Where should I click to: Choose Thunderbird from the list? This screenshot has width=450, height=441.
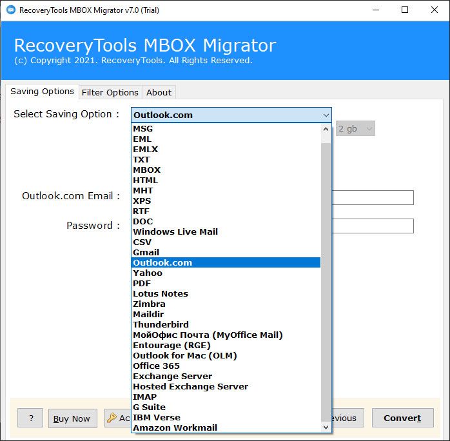click(x=226, y=324)
